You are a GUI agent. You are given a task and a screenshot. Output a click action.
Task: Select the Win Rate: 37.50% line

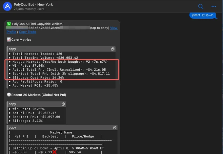pos(27,66)
